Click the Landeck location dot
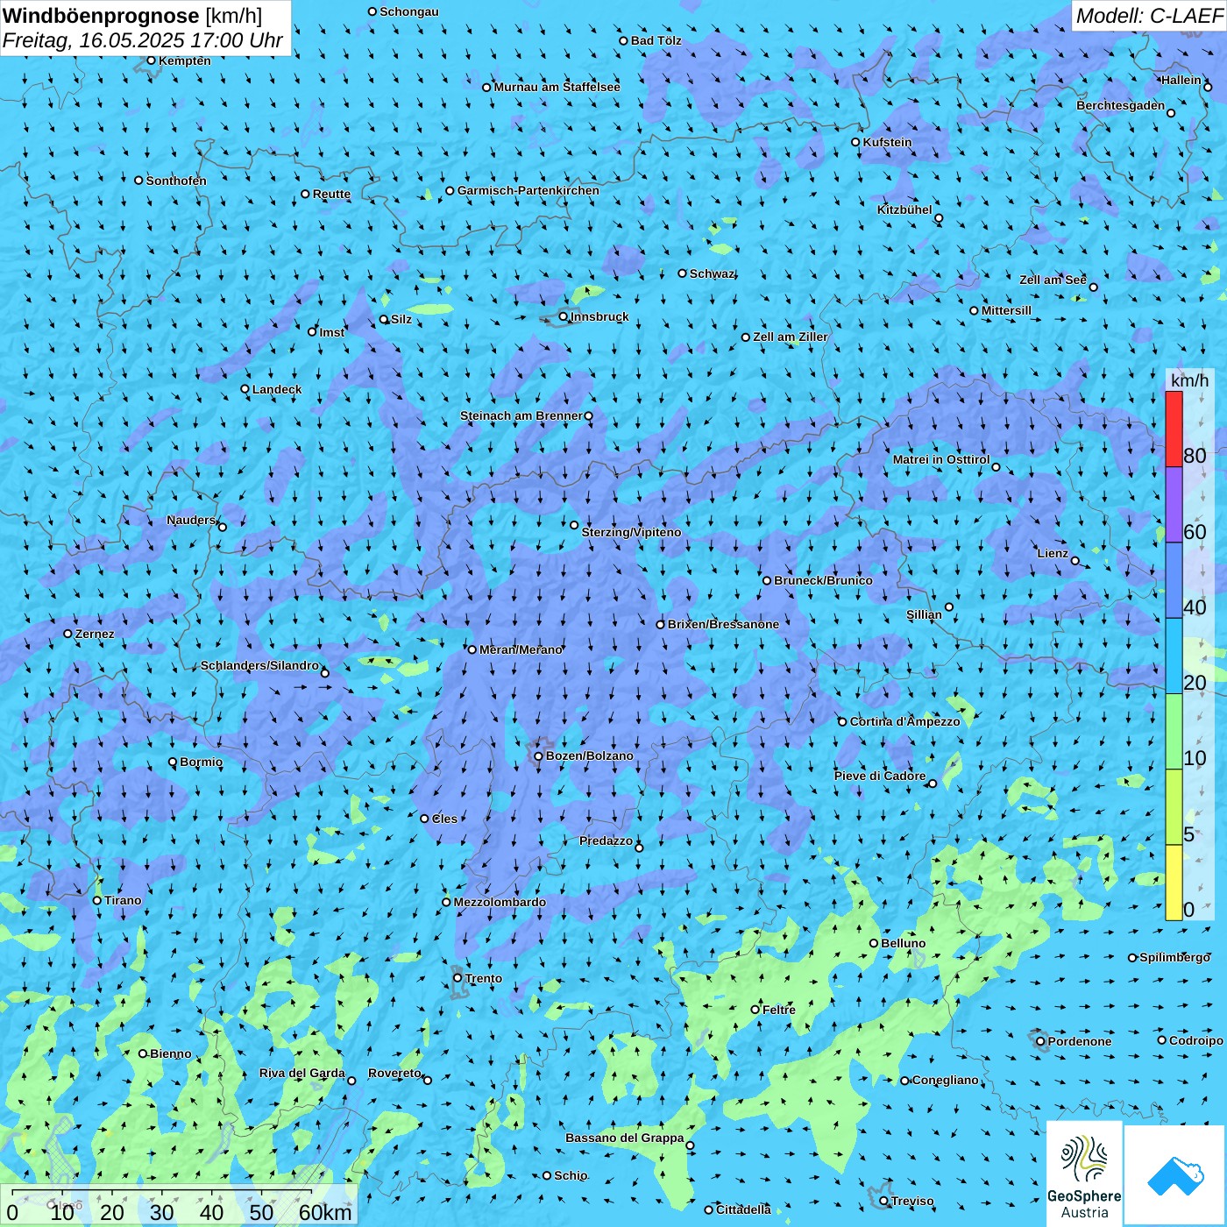 coord(245,389)
